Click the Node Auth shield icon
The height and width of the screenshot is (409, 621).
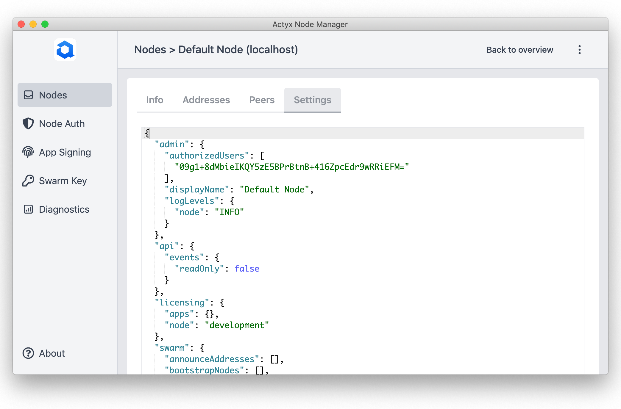28,123
